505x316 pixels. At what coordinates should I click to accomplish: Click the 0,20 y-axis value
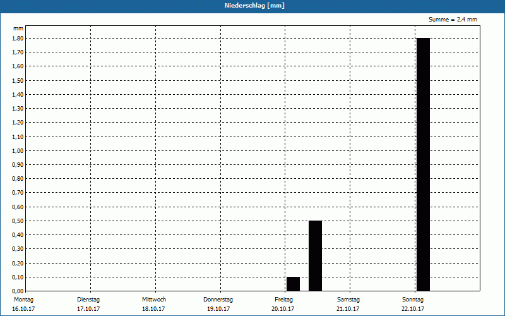tap(18, 263)
